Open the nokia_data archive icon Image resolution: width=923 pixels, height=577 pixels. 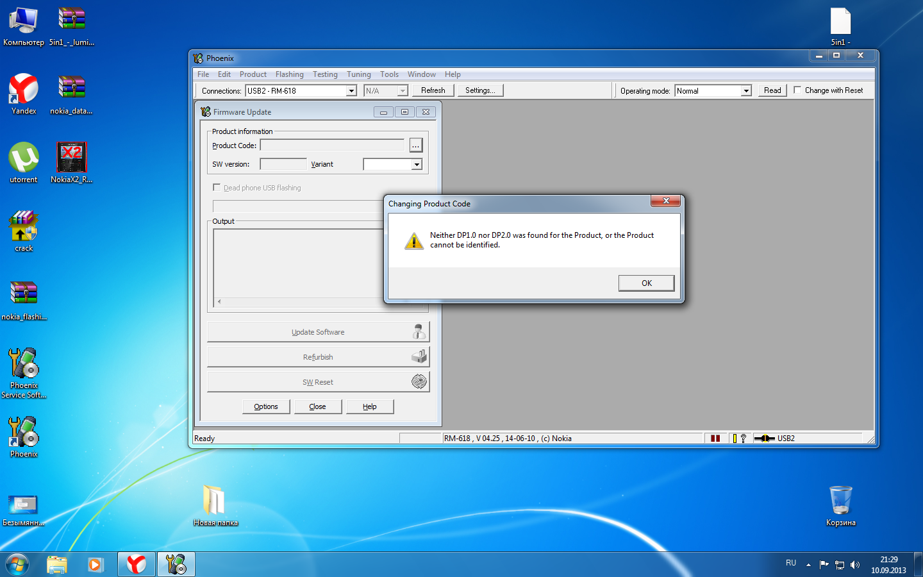tap(71, 94)
